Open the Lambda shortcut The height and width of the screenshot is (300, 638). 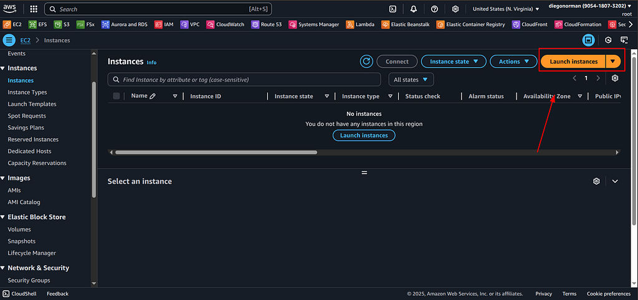click(x=361, y=24)
